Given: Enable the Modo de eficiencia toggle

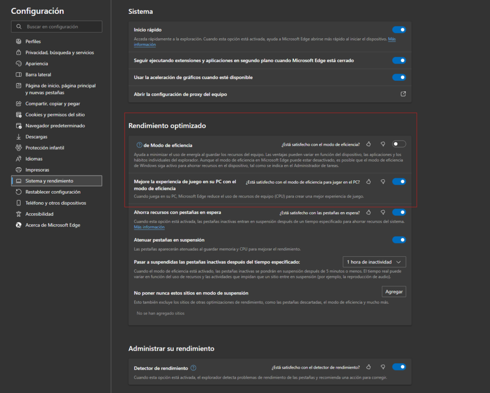Looking at the screenshot, I should [x=399, y=144].
